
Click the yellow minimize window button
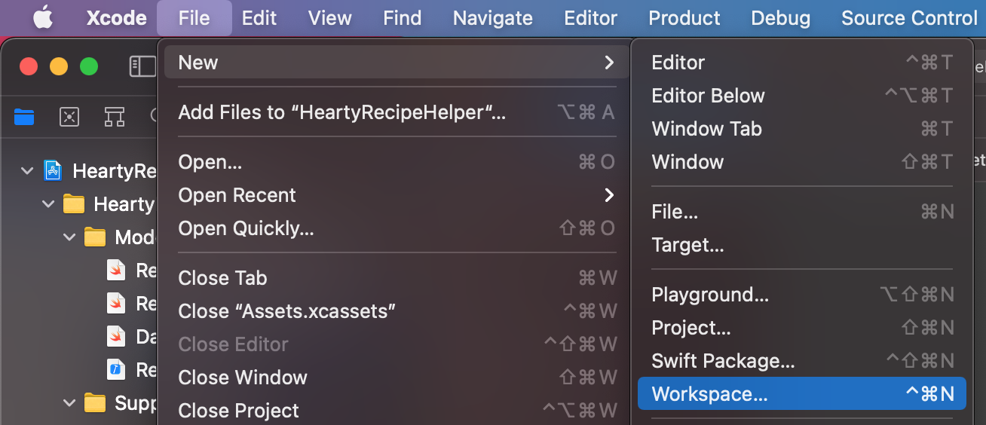[x=59, y=66]
